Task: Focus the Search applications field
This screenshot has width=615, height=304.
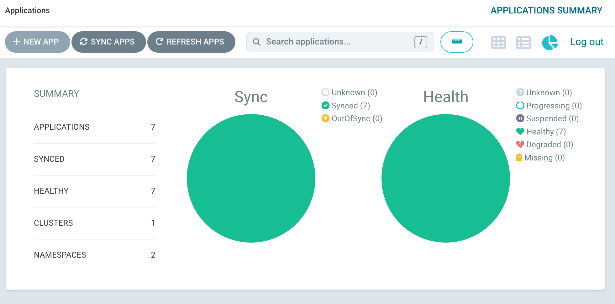Action: 340,42
